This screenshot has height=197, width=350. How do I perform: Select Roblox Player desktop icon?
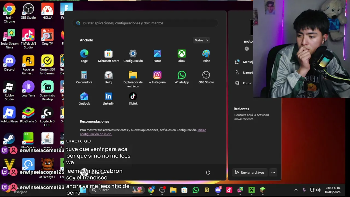(x=9, y=115)
